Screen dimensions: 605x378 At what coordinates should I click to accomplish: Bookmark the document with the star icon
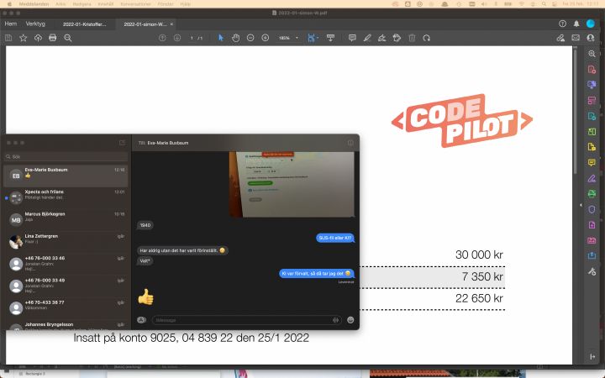click(x=24, y=38)
